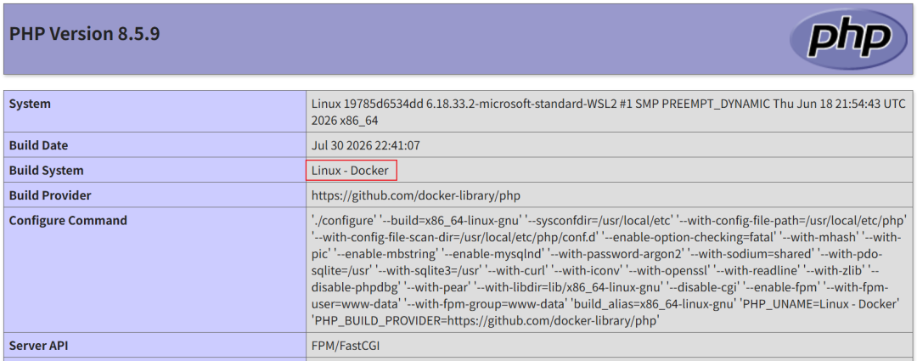Viewport: 917px width, 361px height.
Task: Click the highlighted Linux - Docker value
Action: pyautogui.click(x=350, y=171)
